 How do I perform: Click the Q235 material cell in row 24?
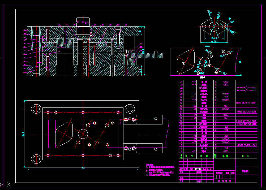226,81
